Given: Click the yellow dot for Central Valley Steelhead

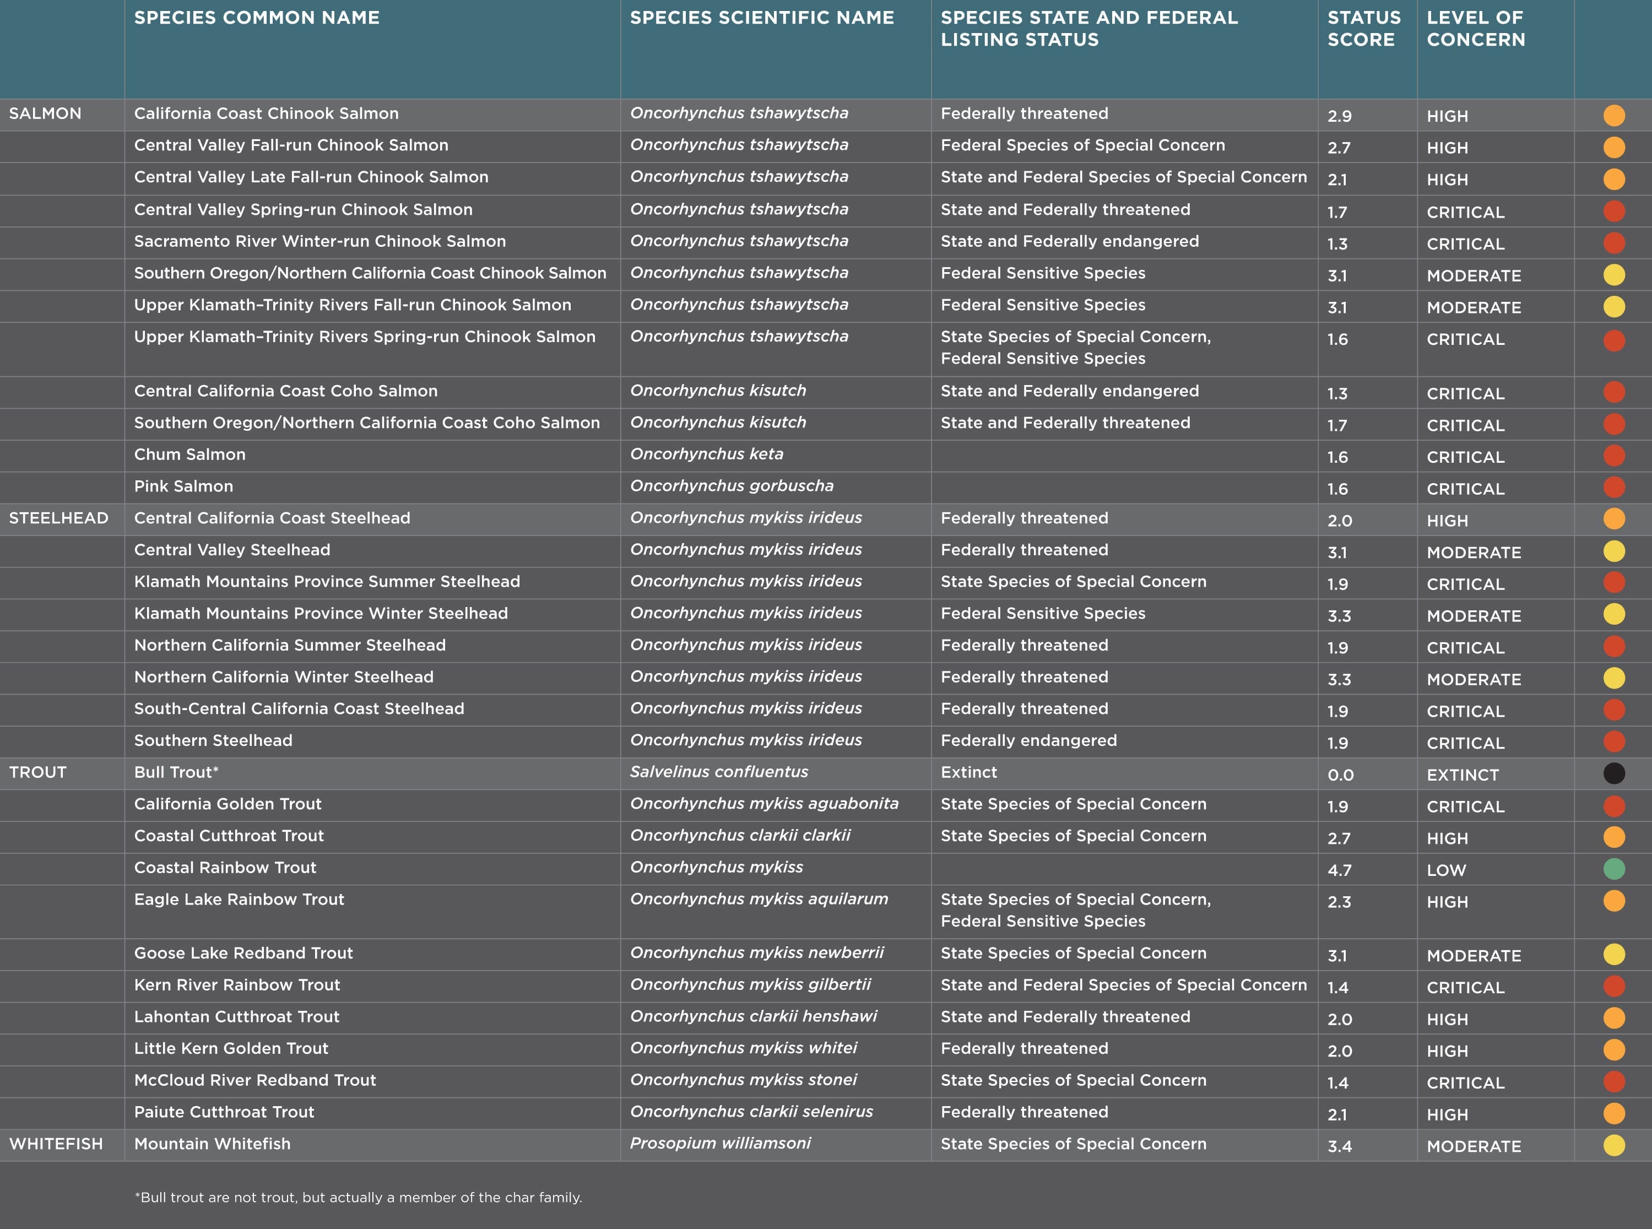Looking at the screenshot, I should point(1613,551).
